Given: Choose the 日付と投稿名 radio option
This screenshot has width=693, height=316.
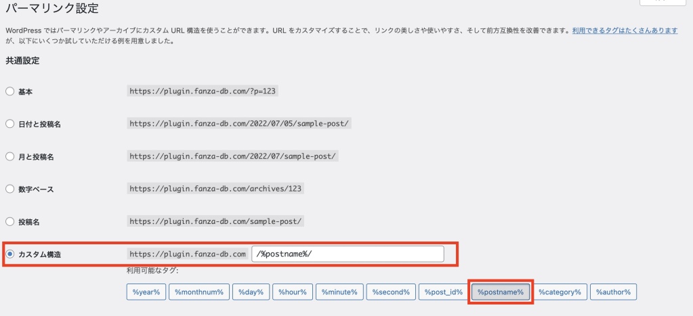Looking at the screenshot, I should (x=9, y=124).
